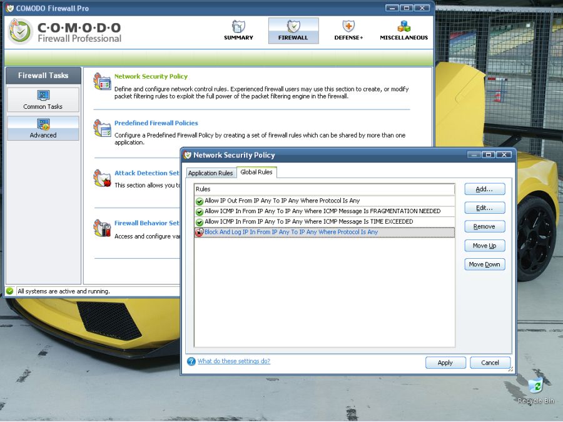The width and height of the screenshot is (563, 422).
Task: Switch to the Global Rules tab
Action: (256, 173)
